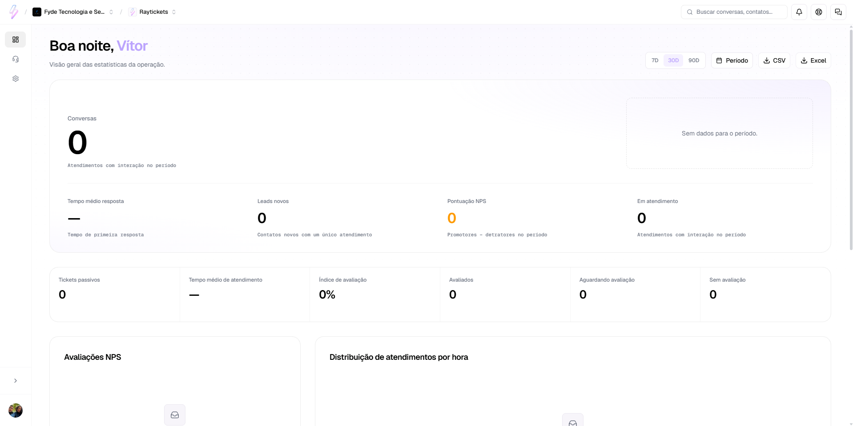Click the Raytickets lightning logo
The height and width of the screenshot is (426, 853).
click(x=14, y=12)
